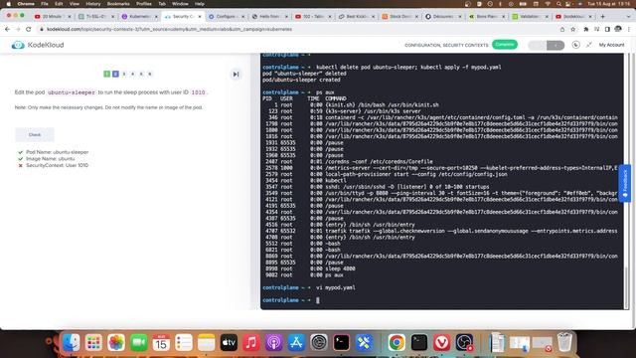
Task: Skip to next question with the forward arrow
Action: 236,75
